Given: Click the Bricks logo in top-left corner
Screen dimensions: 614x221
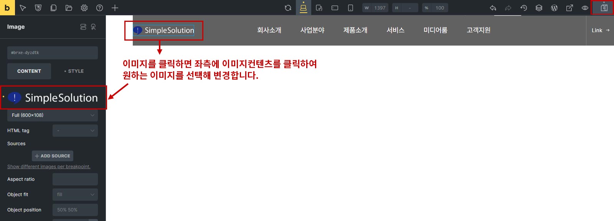Looking at the screenshot, I should click(x=7, y=8).
